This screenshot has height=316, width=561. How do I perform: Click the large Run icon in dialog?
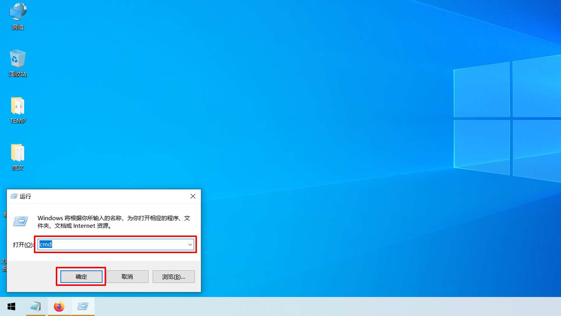[x=20, y=221]
